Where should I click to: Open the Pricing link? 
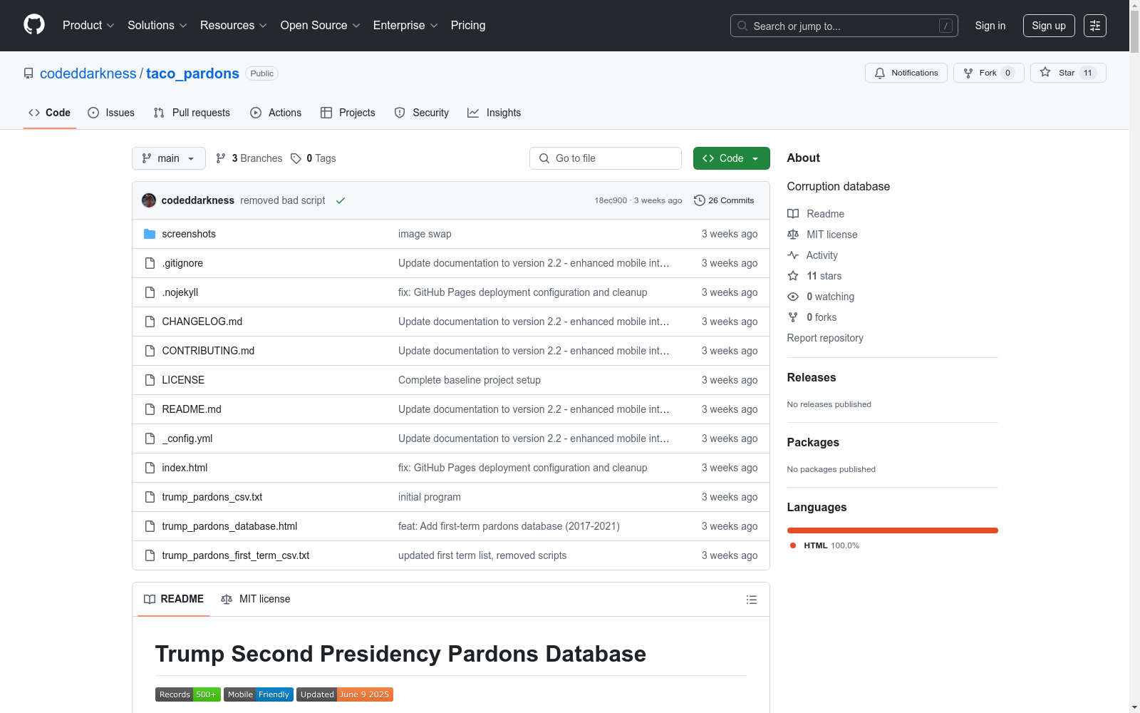(x=468, y=26)
